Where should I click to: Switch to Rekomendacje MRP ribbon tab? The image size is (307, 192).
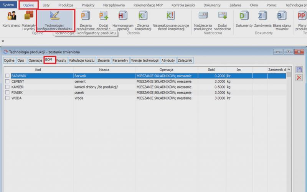(x=148, y=5)
